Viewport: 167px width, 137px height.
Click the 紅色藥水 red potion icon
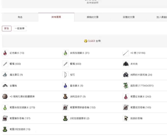tap(5, 53)
